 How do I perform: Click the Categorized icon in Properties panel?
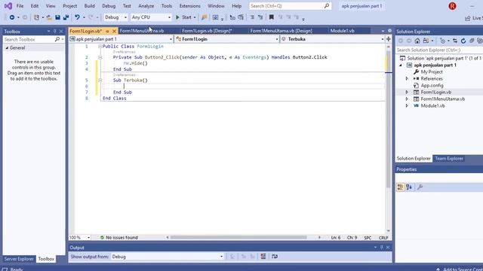400,187
